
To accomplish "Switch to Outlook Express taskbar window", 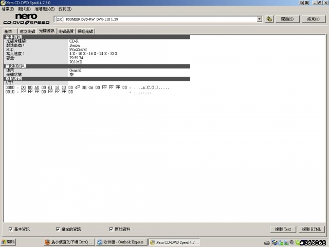I will [121, 242].
